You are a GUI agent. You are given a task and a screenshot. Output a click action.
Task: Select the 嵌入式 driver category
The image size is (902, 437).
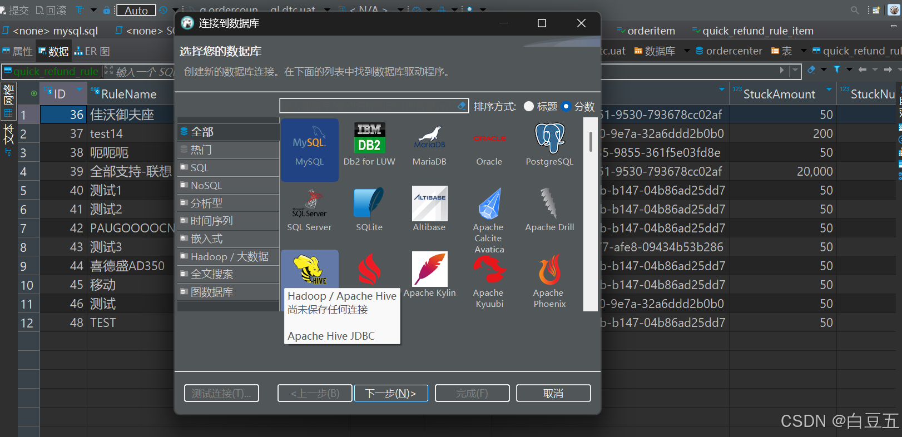coord(228,239)
